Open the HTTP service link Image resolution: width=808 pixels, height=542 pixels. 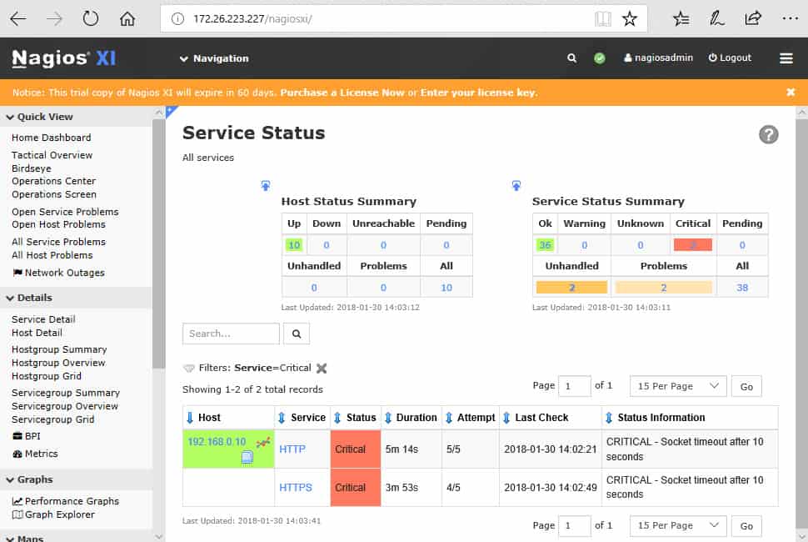pos(292,449)
